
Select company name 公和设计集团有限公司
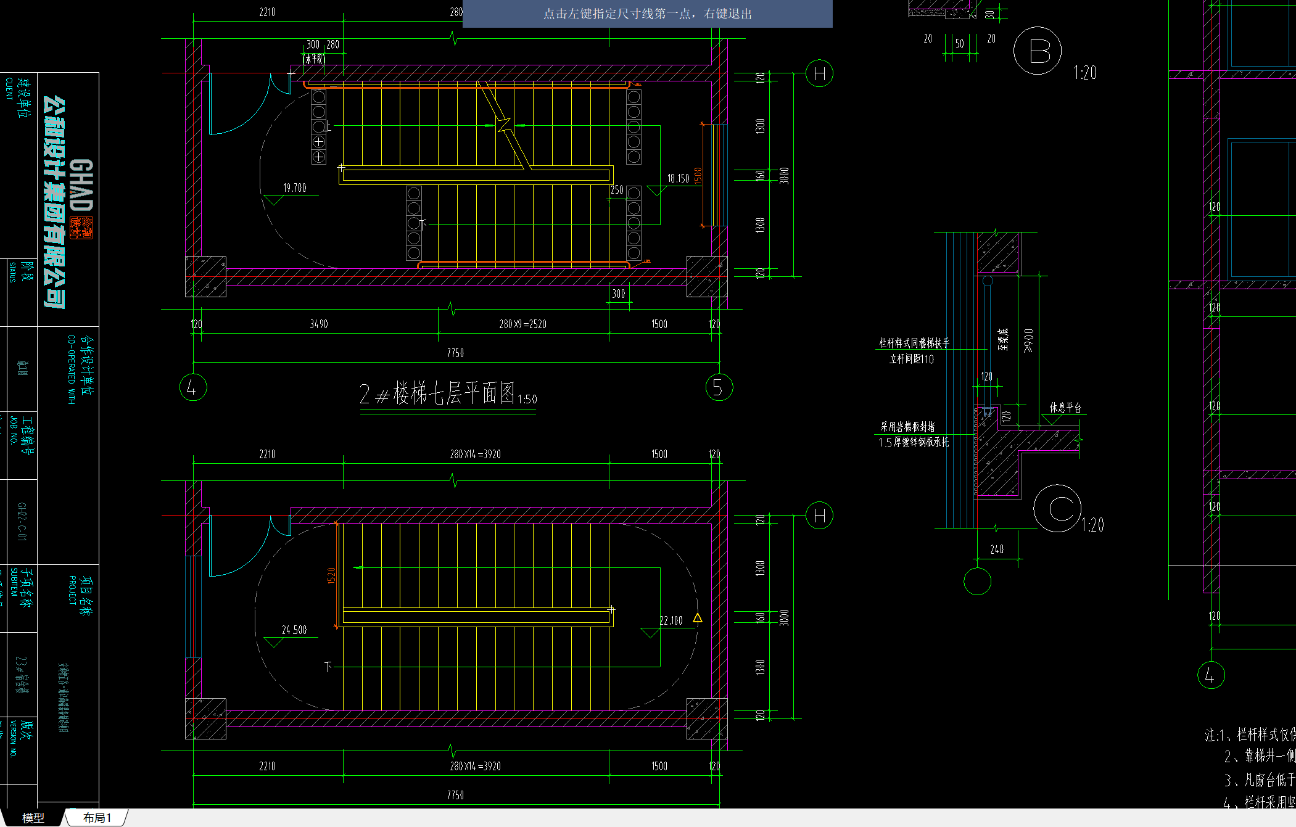tap(54, 202)
